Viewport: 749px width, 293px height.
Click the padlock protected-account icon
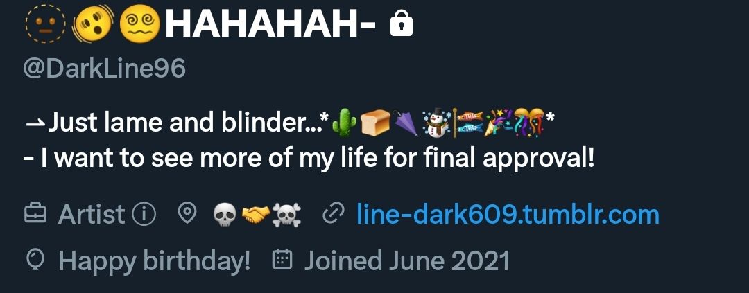tap(401, 24)
